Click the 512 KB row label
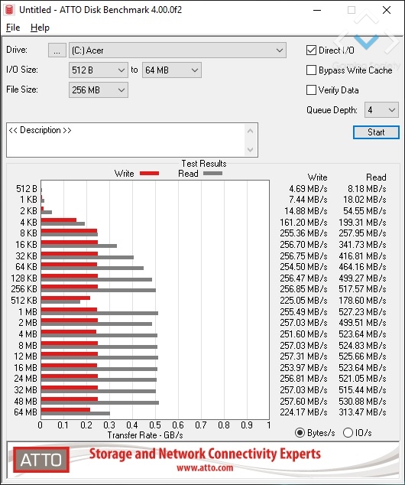Image resolution: width=405 pixels, height=485 pixels. point(24,301)
